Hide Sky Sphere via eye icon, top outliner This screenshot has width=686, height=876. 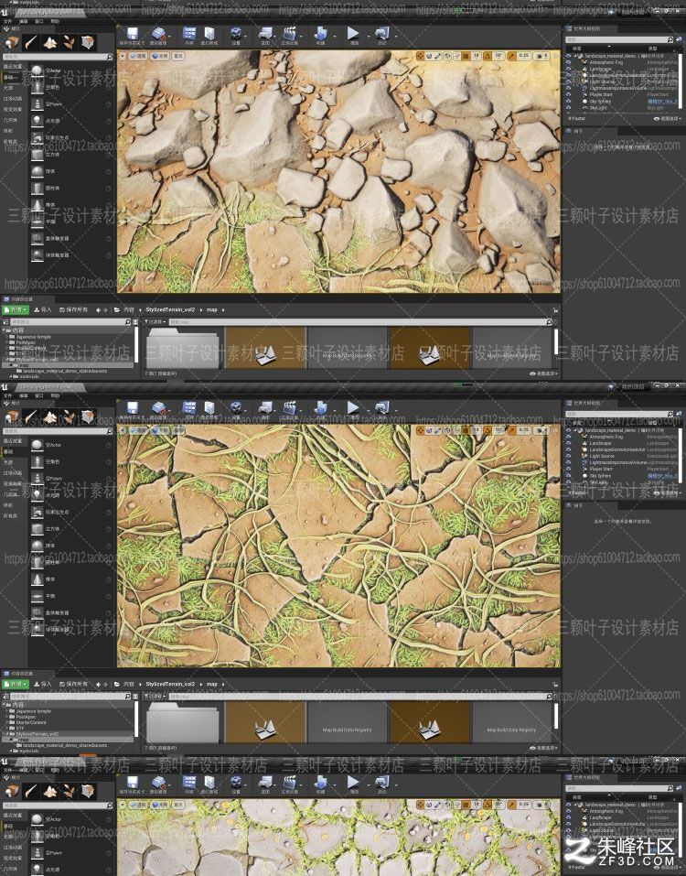569,101
